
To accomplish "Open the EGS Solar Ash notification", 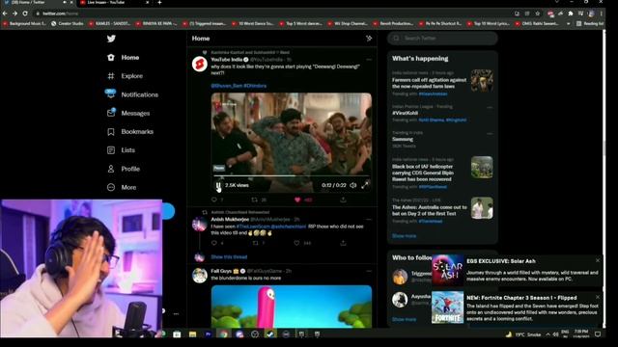I will pyautogui.click(x=517, y=270).
